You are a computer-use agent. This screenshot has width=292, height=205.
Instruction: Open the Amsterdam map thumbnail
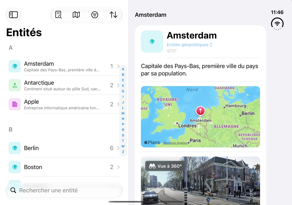(200, 117)
